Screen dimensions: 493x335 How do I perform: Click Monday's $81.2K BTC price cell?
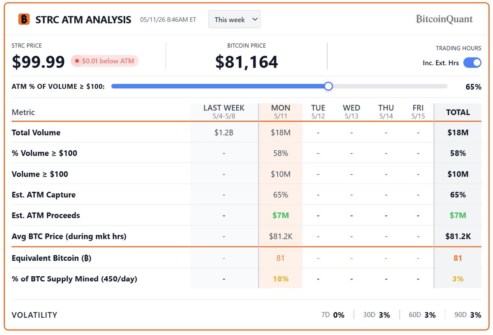(281, 236)
